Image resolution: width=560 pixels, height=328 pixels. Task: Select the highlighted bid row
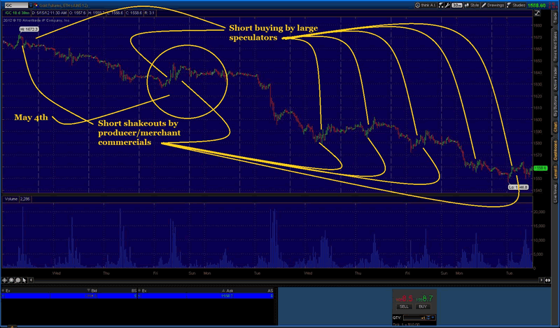pos(69,296)
